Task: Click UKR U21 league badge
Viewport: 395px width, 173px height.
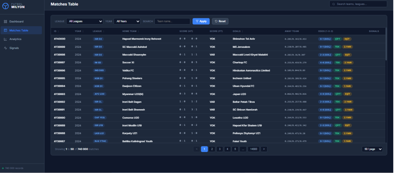Action: [x=99, y=133]
